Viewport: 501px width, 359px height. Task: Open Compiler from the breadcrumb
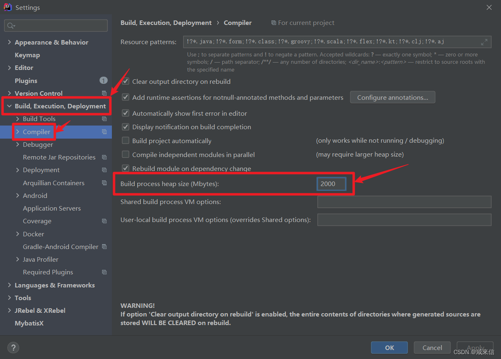click(x=238, y=22)
